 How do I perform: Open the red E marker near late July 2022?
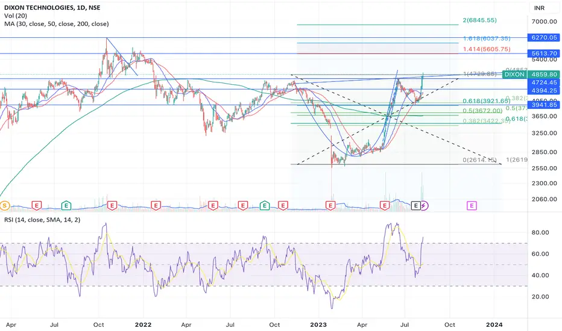point(242,205)
